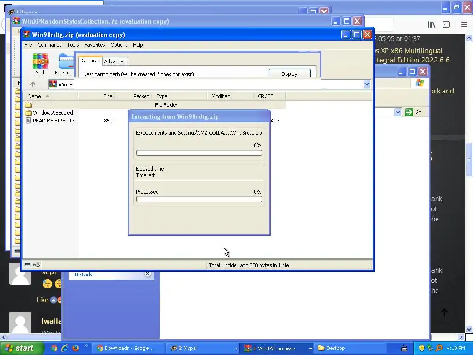Sort by the Name column header

point(50,96)
